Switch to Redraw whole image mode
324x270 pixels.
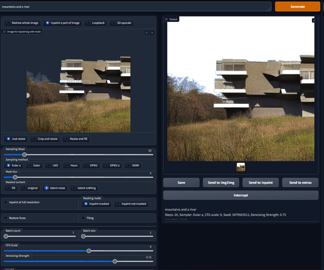coord(22,23)
